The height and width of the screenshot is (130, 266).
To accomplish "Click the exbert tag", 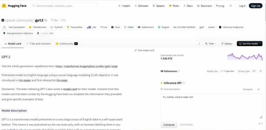I will point(212,27).
